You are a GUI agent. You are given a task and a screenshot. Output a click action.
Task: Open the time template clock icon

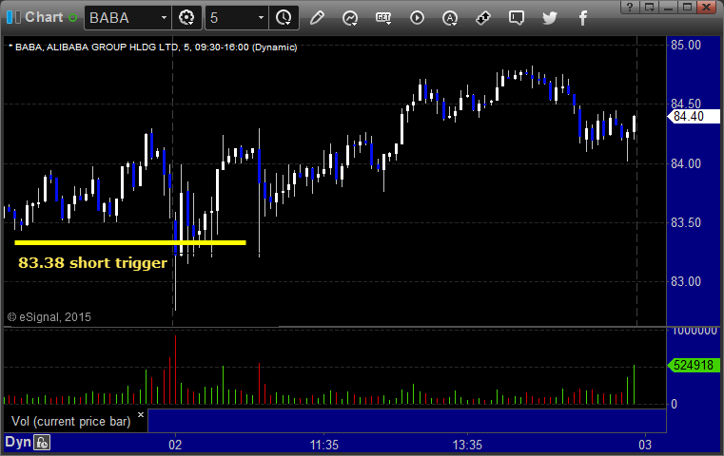click(284, 17)
